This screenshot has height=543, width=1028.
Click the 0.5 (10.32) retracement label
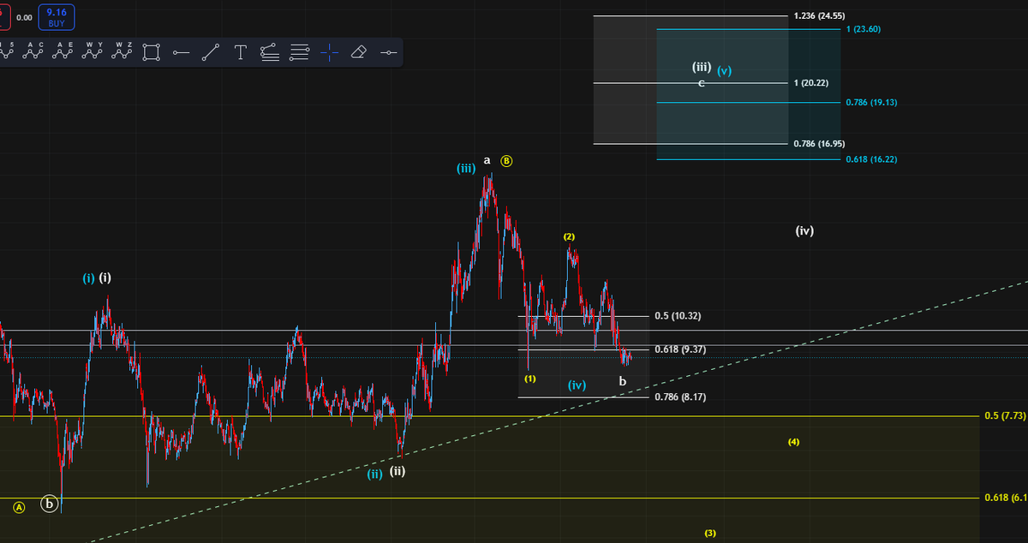678,316
